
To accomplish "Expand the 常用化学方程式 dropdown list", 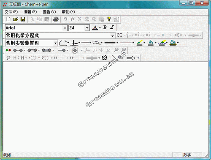I will (x=113, y=36).
